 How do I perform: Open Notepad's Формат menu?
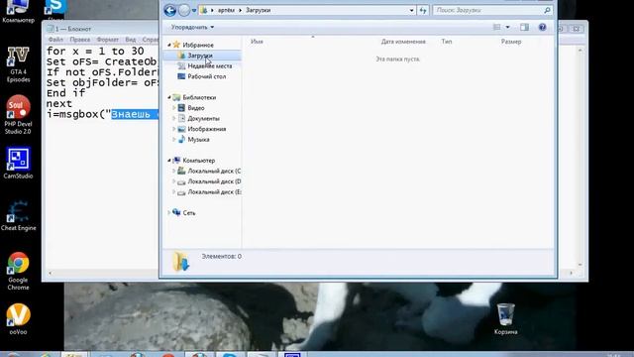pyautogui.click(x=108, y=40)
